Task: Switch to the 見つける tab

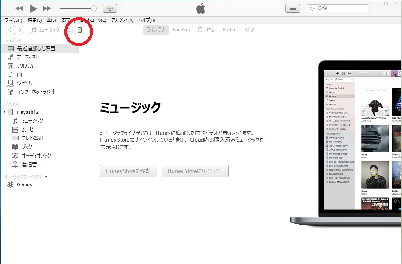Action: [x=206, y=30]
